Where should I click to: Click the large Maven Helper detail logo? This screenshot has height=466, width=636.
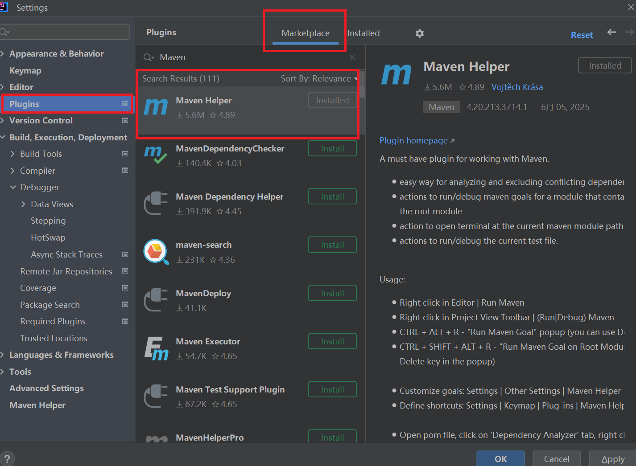(396, 74)
